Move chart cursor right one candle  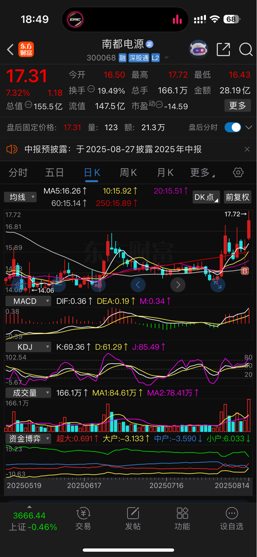(x=178, y=285)
